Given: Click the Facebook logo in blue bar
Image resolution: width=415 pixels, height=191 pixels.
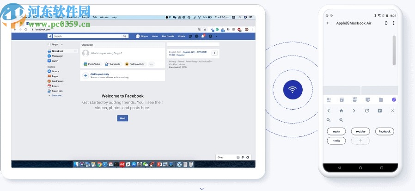Looking at the screenshot, I should click(x=49, y=36).
